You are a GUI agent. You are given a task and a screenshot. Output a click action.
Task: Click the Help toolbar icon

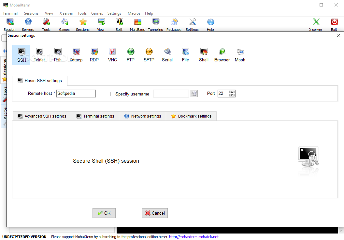point(210,24)
